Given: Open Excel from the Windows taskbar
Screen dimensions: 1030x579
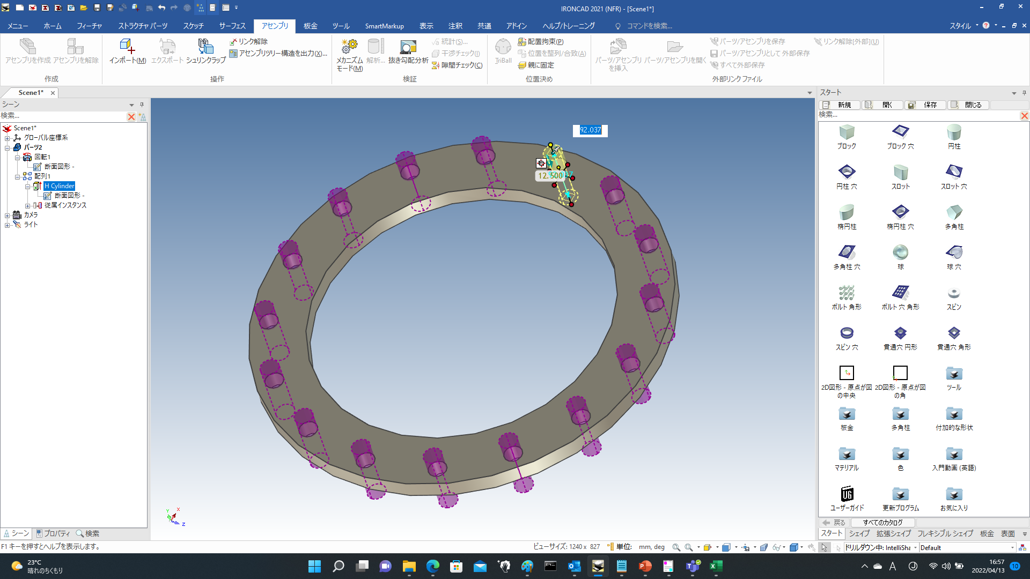Looking at the screenshot, I should [x=716, y=566].
